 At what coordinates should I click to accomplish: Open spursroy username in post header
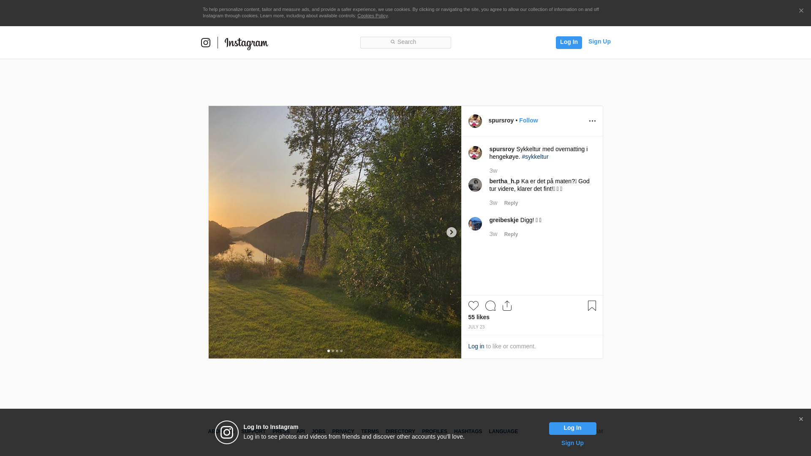(501, 120)
